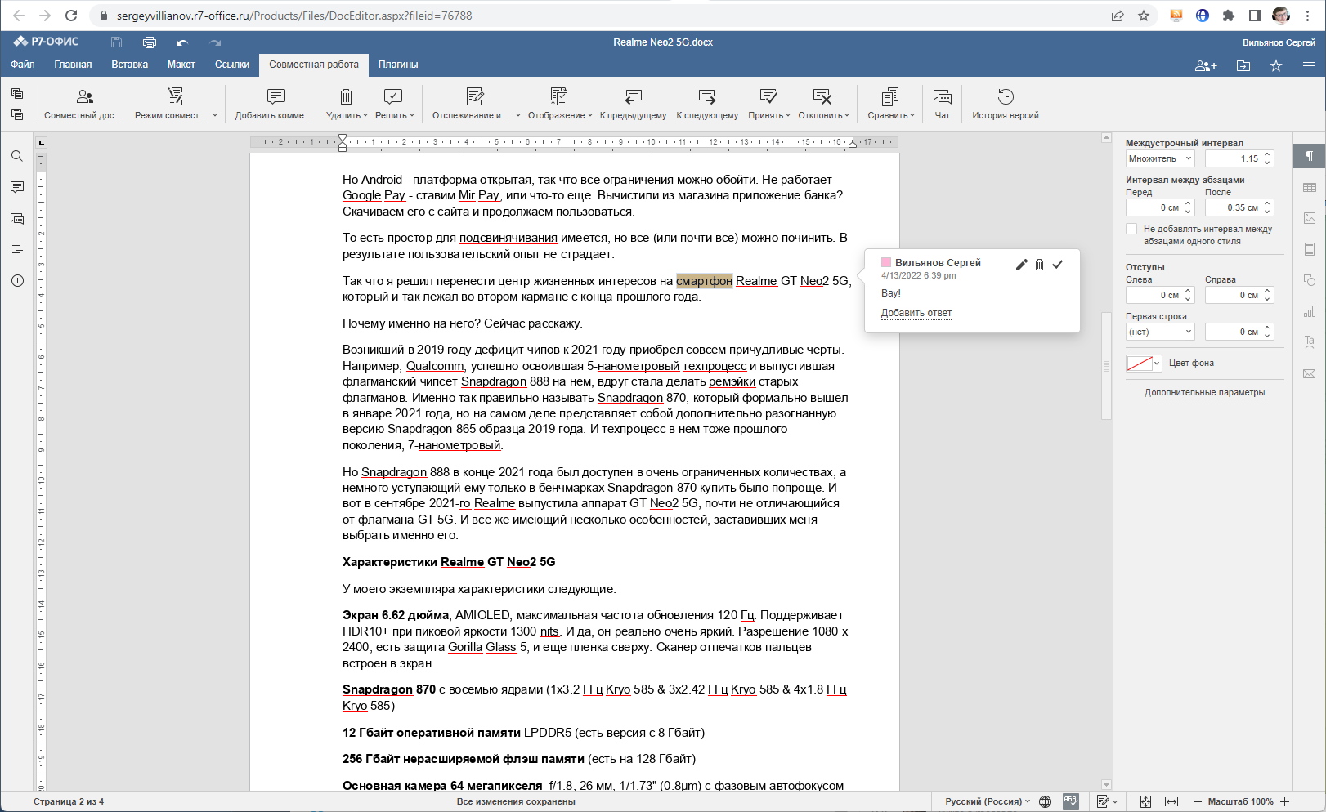The image size is (1326, 812).
Task: Switch to Вставка tab
Action: click(x=130, y=65)
